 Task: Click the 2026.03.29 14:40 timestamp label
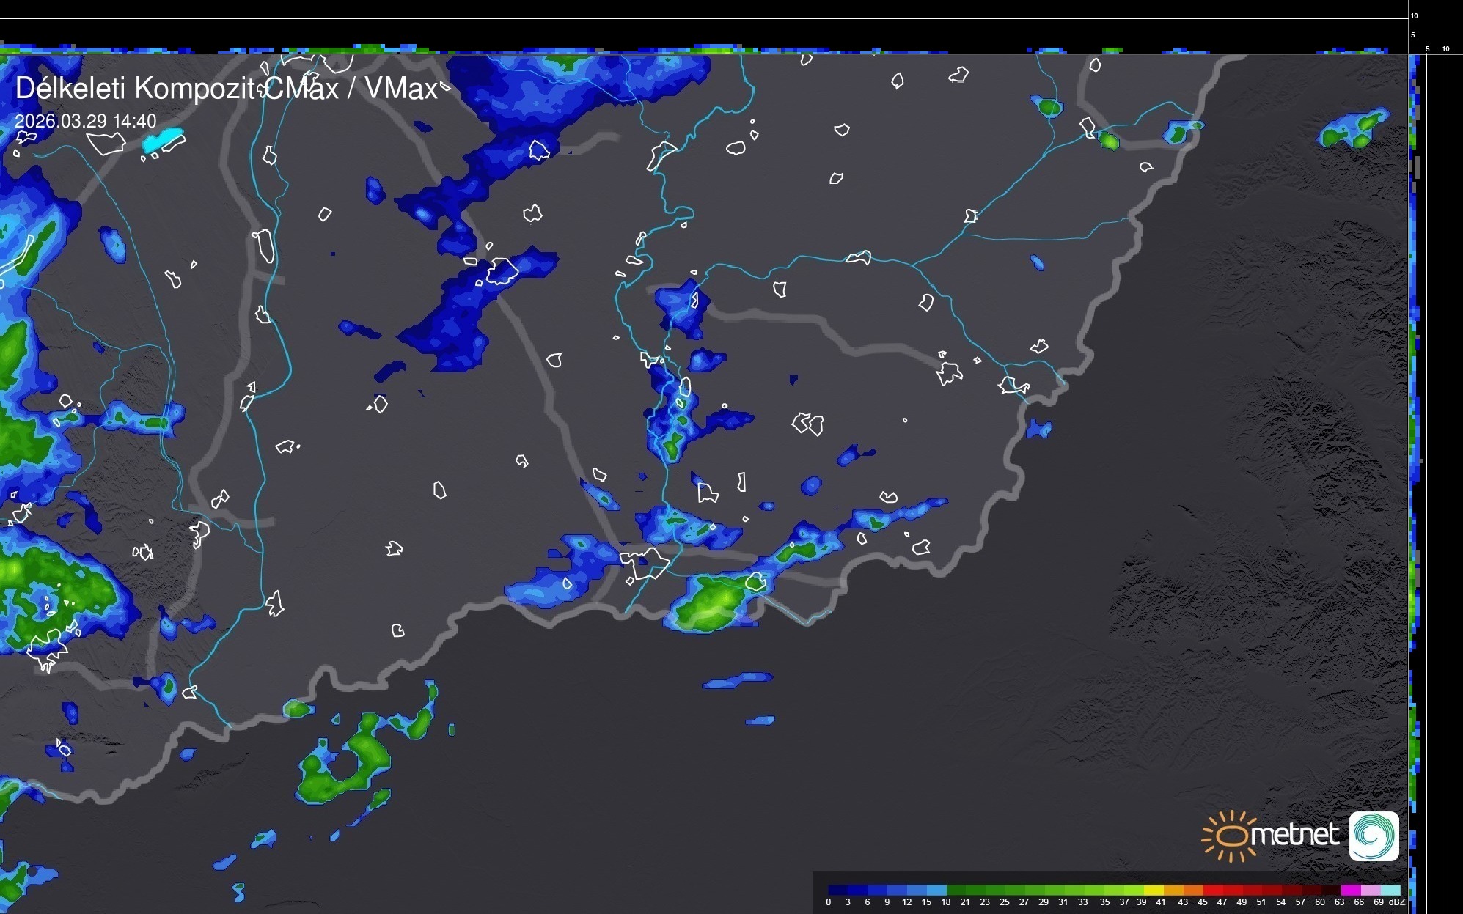[x=86, y=121]
